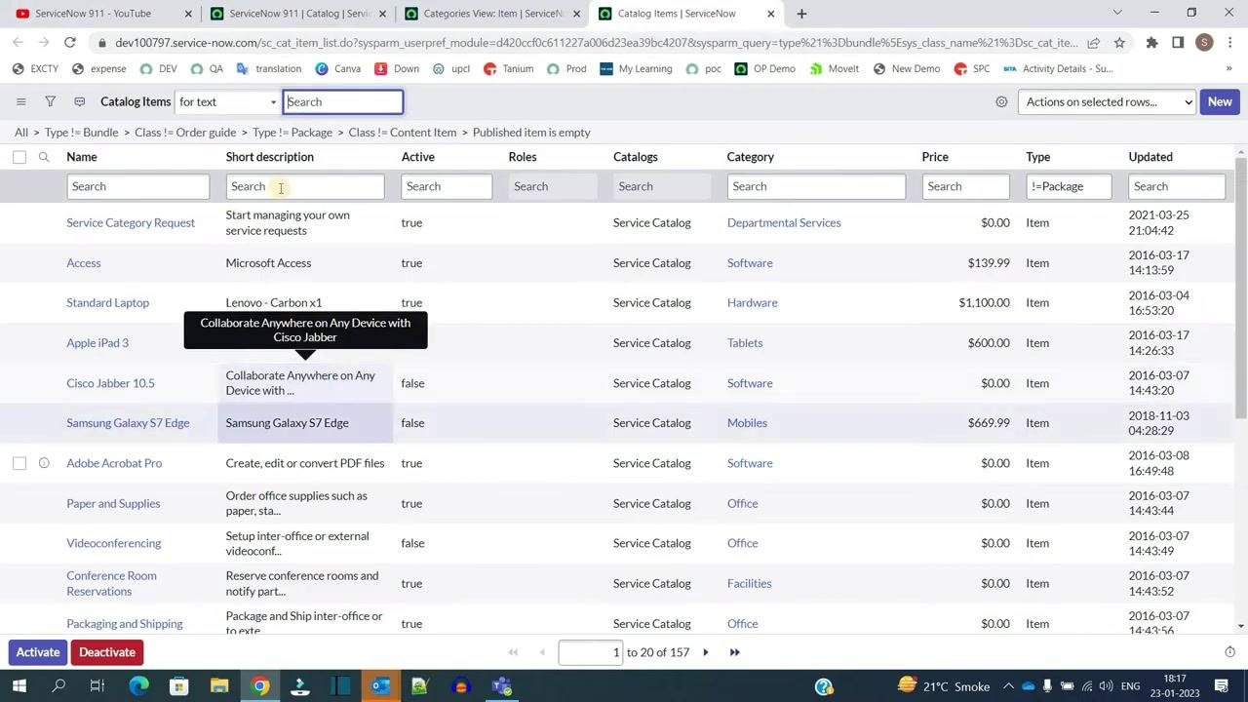Click the Active column header
The width and height of the screenshot is (1248, 702).
pyautogui.click(x=418, y=157)
